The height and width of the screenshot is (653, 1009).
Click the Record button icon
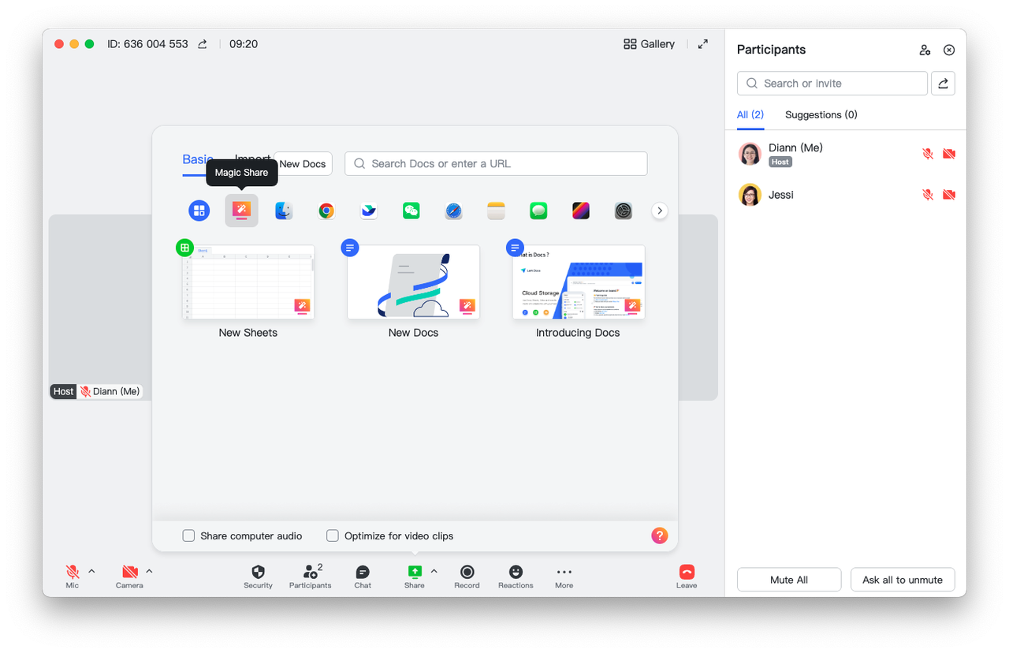(x=467, y=572)
